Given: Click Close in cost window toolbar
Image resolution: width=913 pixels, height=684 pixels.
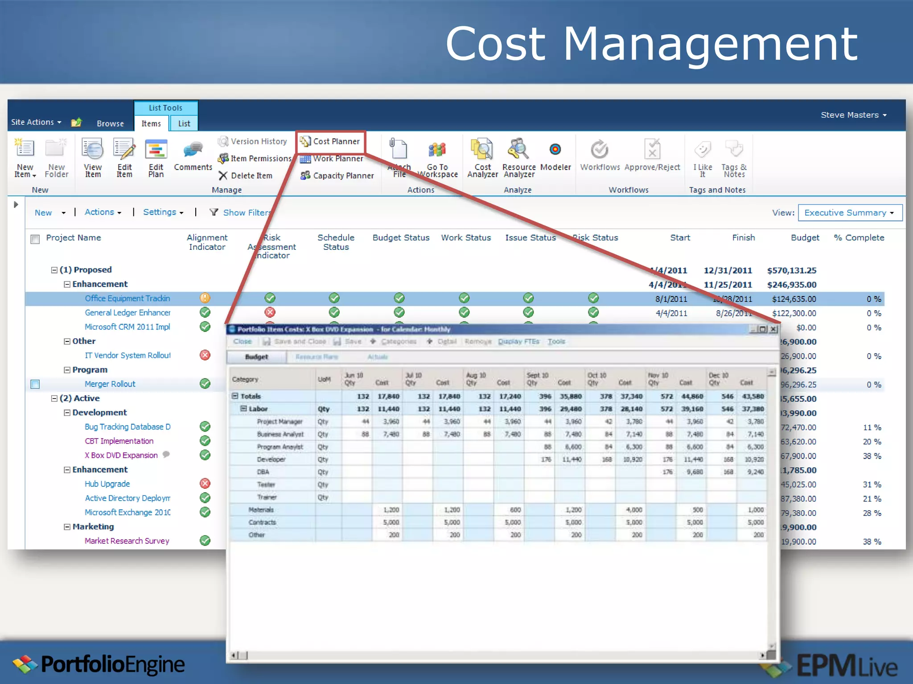Looking at the screenshot, I should [243, 342].
